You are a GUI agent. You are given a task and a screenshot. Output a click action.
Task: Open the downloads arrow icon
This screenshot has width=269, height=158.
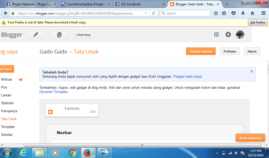(x=243, y=13)
